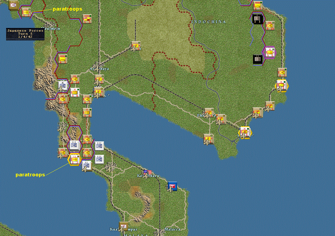Select the highlighted bomber unit at Saigon

pos(245,132)
